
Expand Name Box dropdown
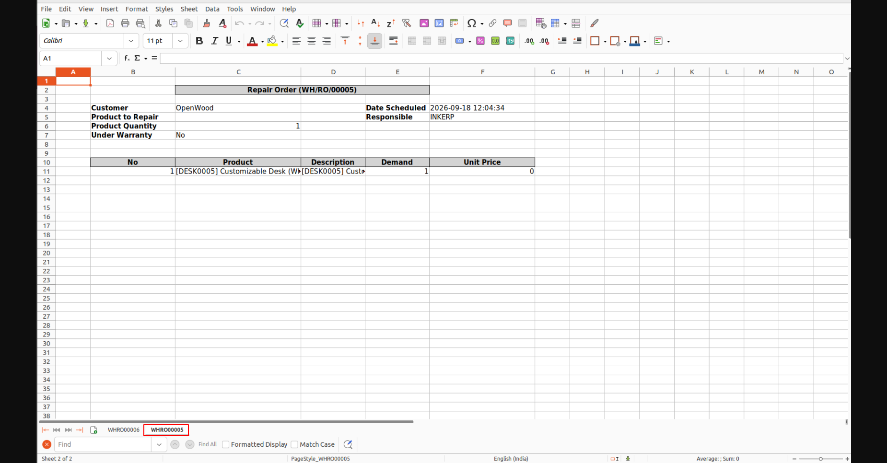[109, 58]
